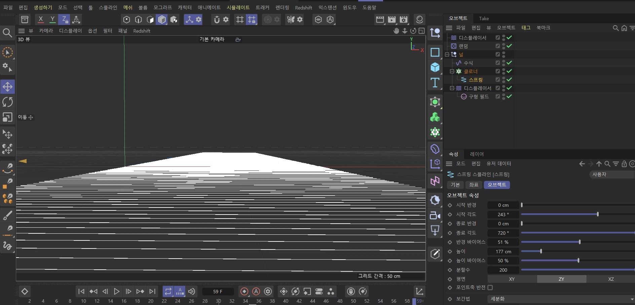Click record active objects button

245,292
